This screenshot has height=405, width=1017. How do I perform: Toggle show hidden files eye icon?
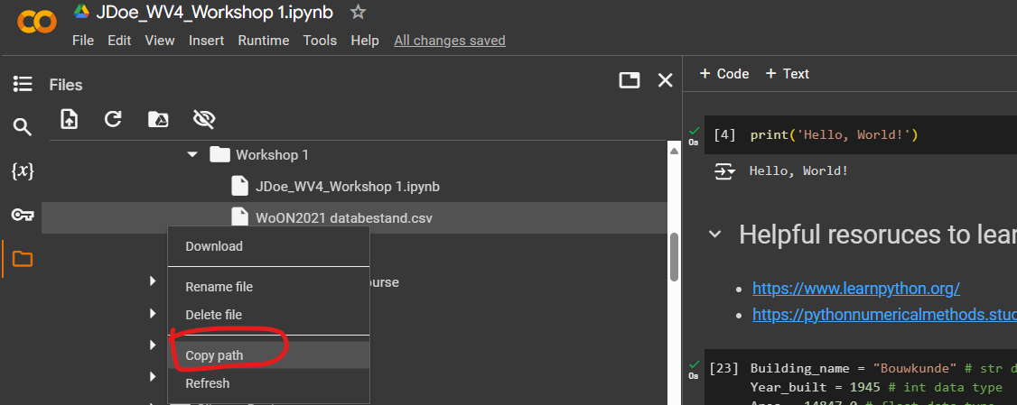(202, 119)
